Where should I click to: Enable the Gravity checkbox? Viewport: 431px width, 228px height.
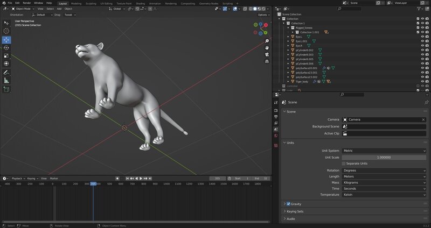tap(289, 204)
